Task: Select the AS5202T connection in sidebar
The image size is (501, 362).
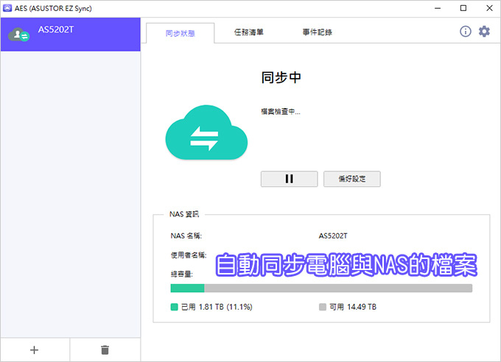Action: [x=71, y=35]
